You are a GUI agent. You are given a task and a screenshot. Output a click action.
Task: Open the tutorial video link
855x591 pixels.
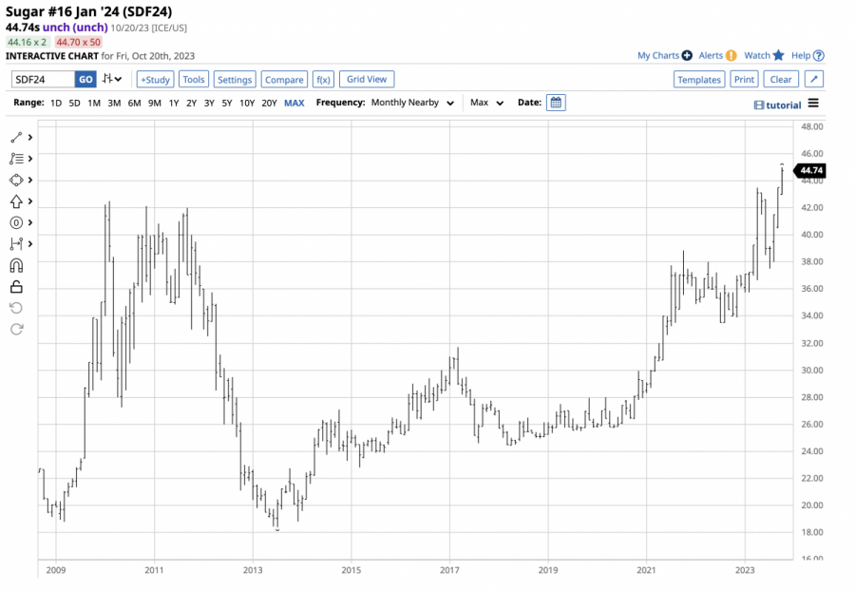(777, 105)
